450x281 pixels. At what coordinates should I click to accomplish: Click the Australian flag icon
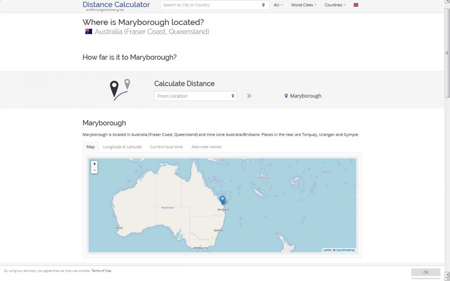pos(89,31)
